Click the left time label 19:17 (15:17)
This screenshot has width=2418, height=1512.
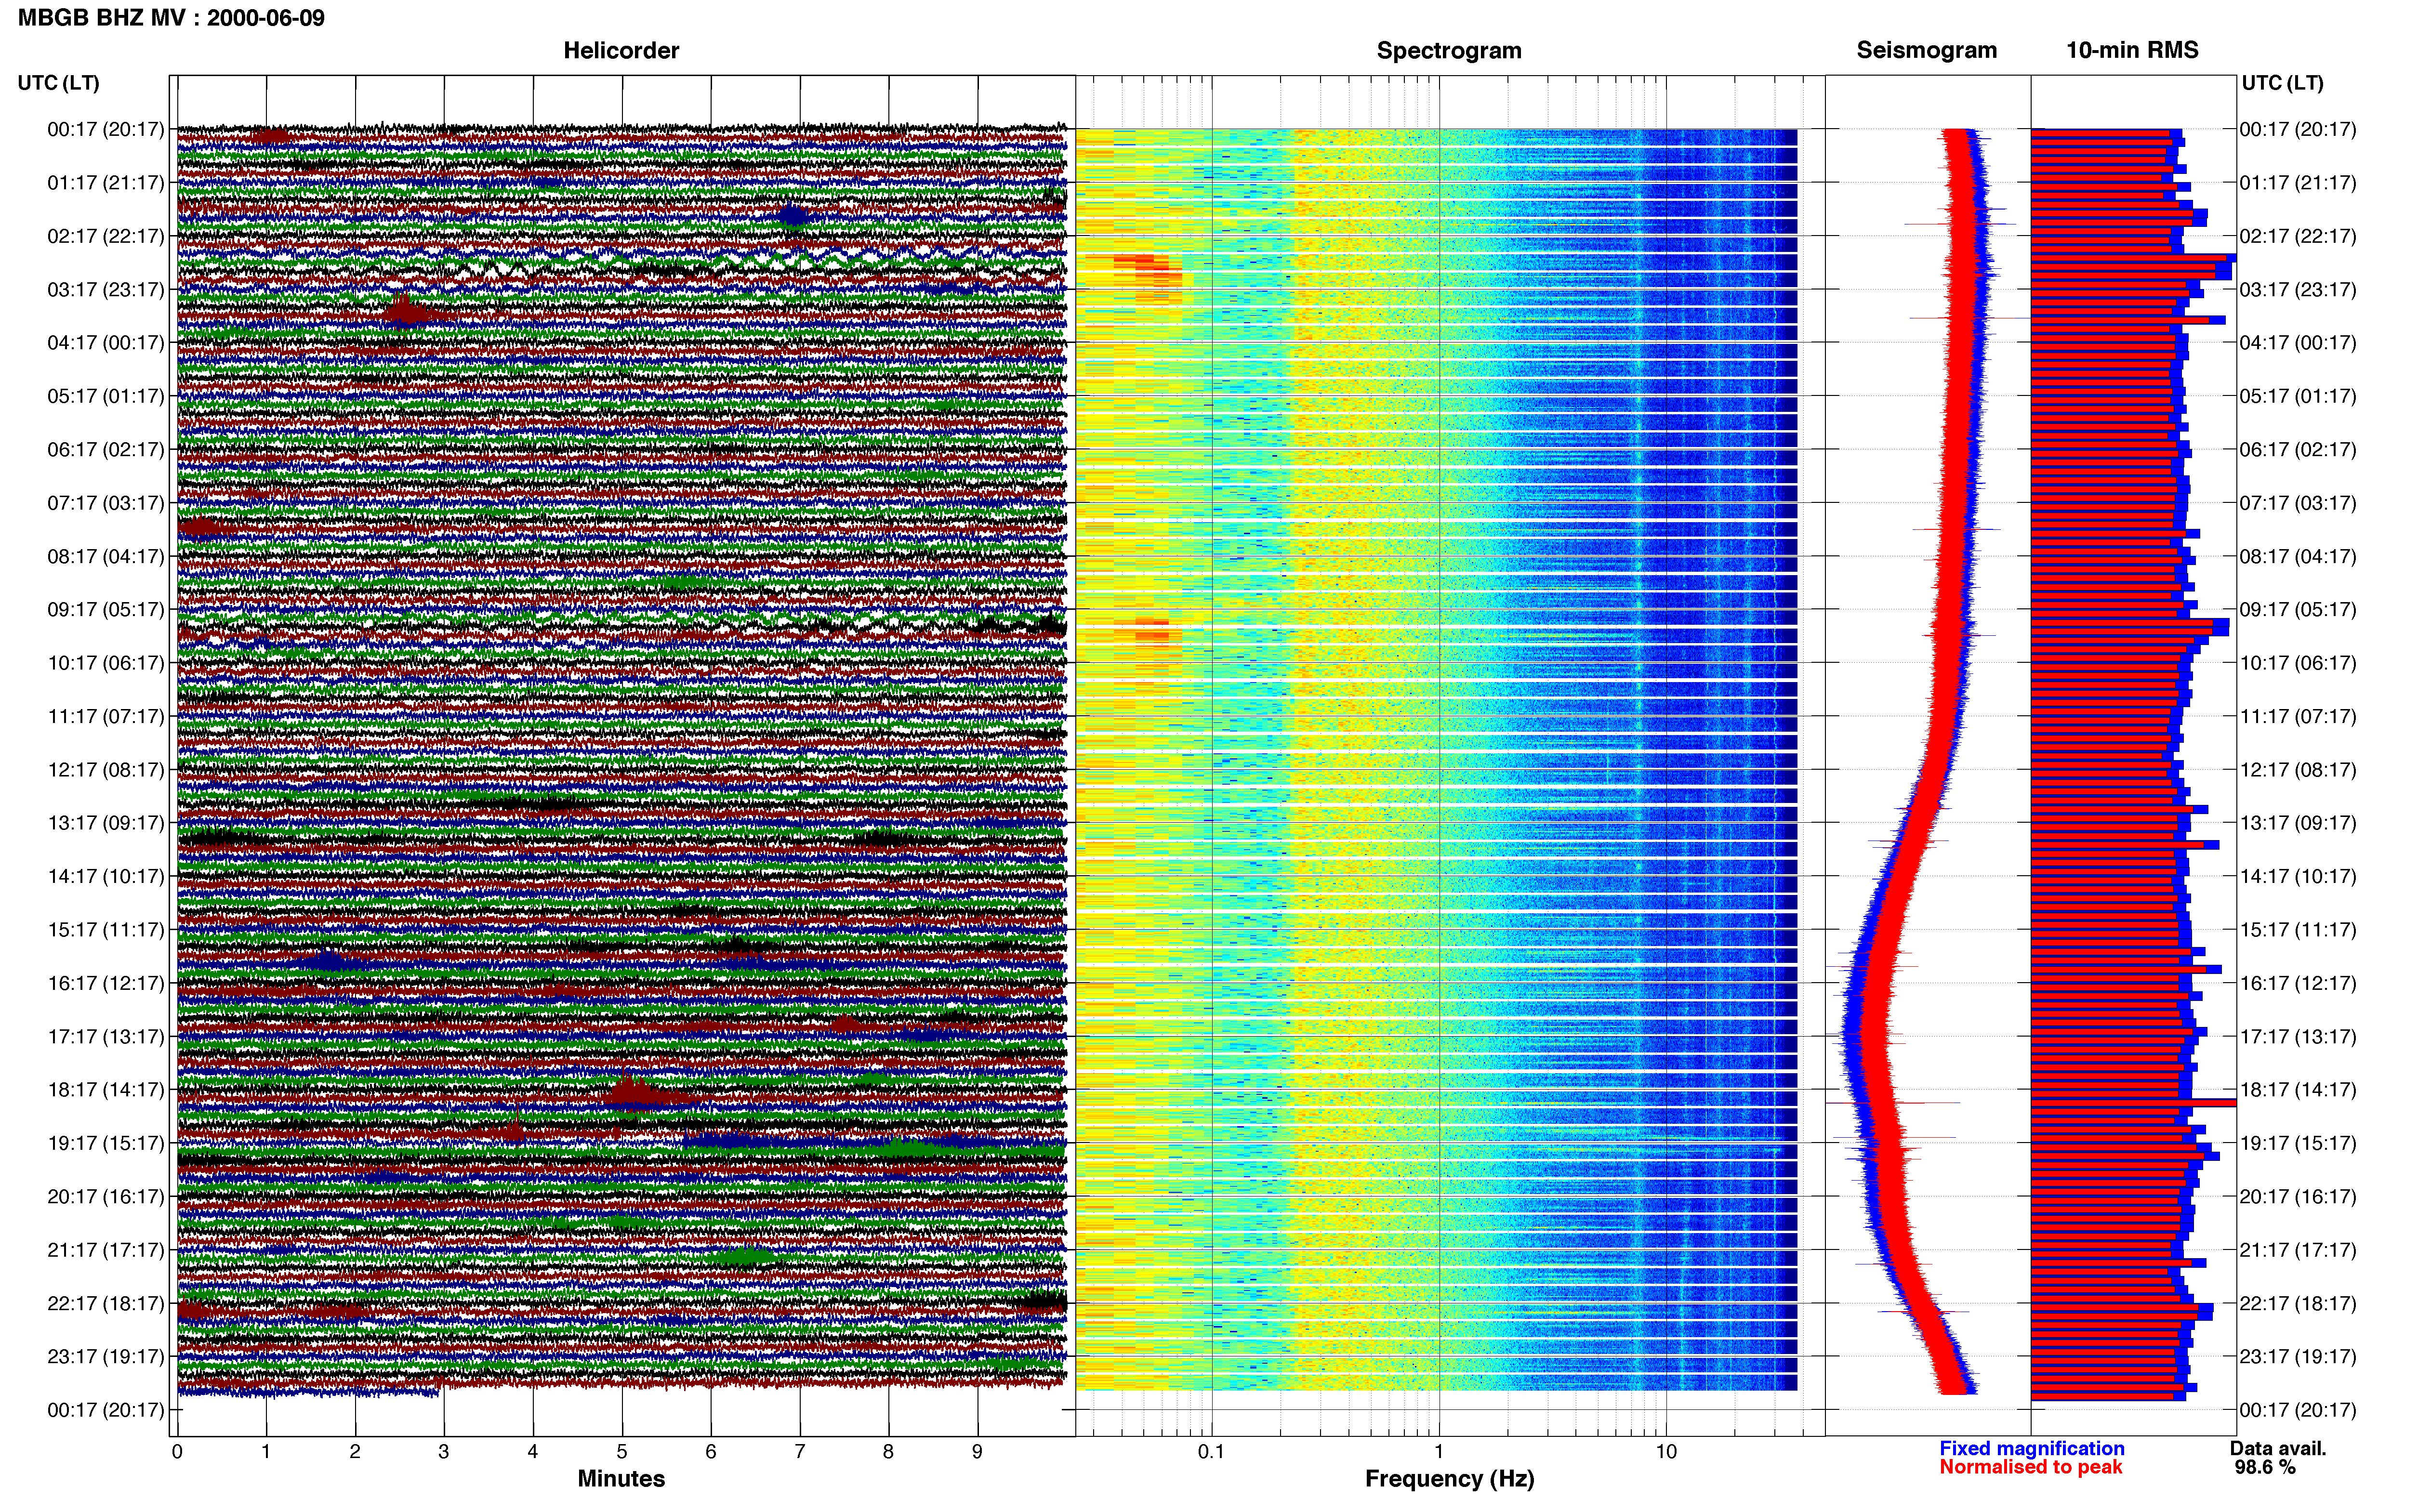click(x=106, y=1142)
